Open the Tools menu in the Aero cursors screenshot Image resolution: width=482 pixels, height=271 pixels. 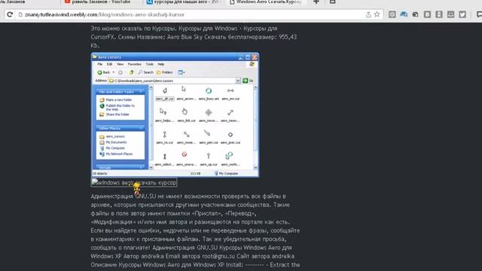pos(149,64)
